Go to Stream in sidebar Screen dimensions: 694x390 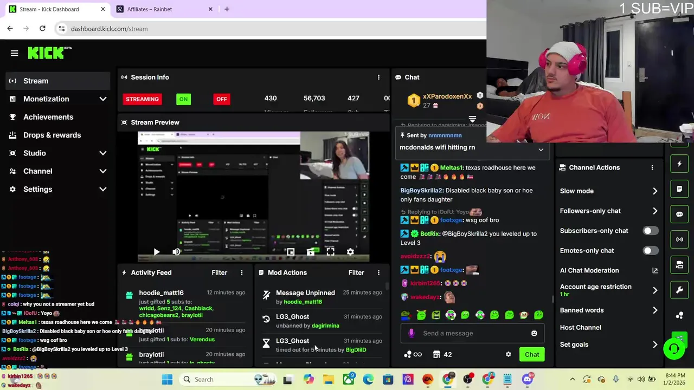tap(58, 81)
